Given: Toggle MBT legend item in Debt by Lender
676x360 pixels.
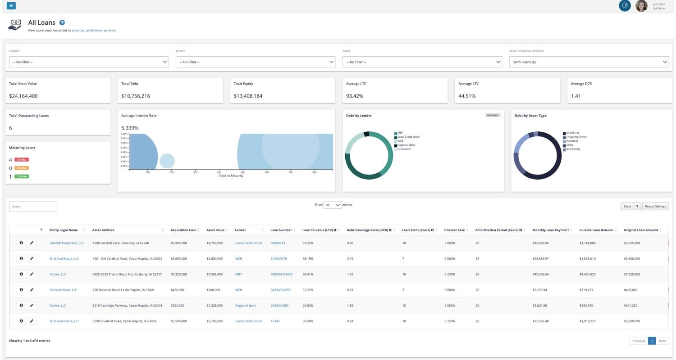Looking at the screenshot, I should (400, 133).
